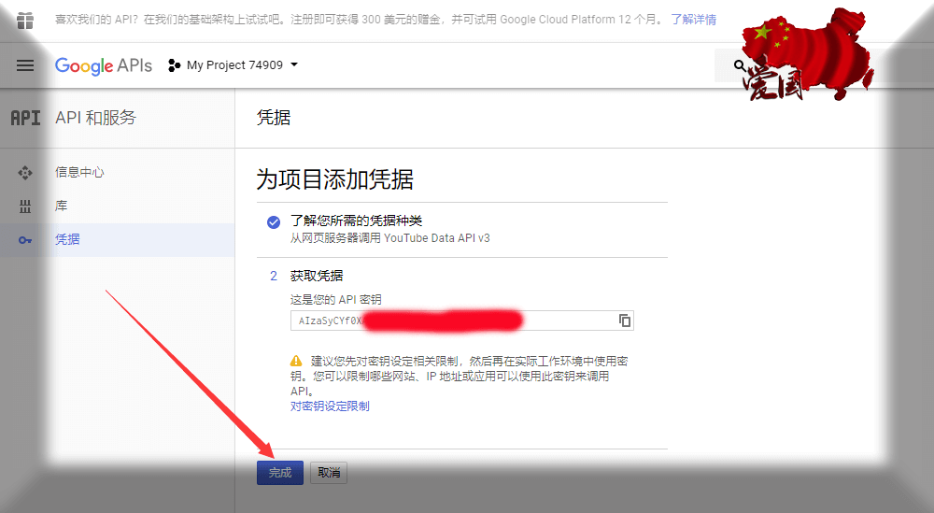Expand step 2 获取凭据
The height and width of the screenshot is (513, 934).
(x=317, y=276)
